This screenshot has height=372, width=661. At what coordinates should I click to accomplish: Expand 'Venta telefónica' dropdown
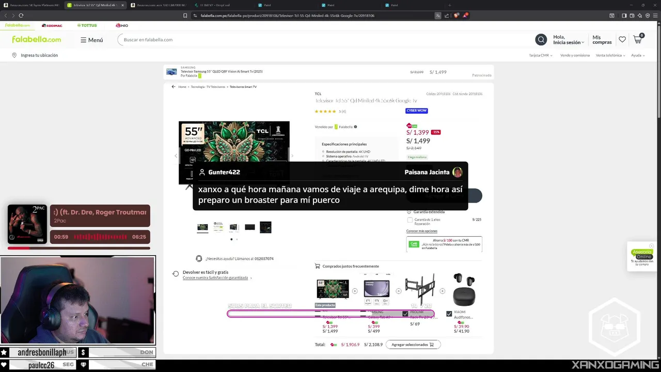tap(610, 55)
